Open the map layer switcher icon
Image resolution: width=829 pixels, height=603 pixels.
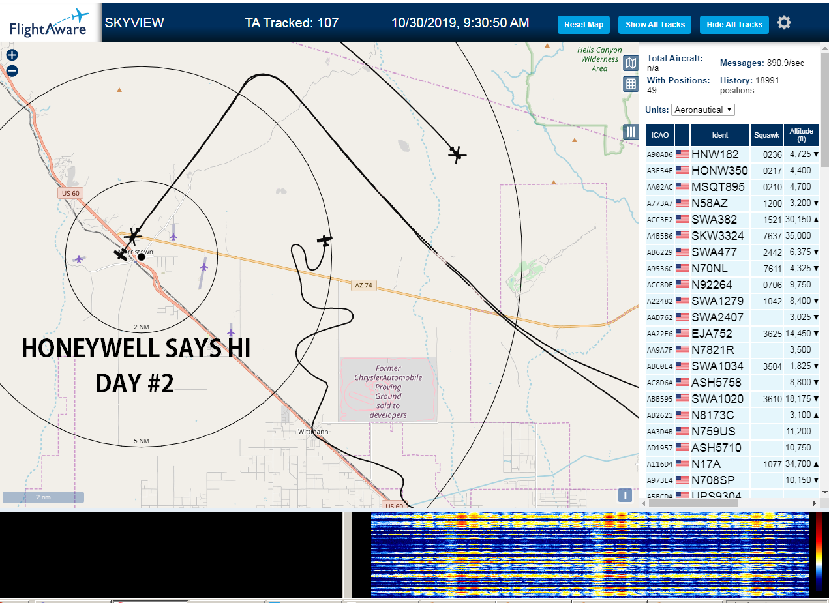[x=631, y=63]
